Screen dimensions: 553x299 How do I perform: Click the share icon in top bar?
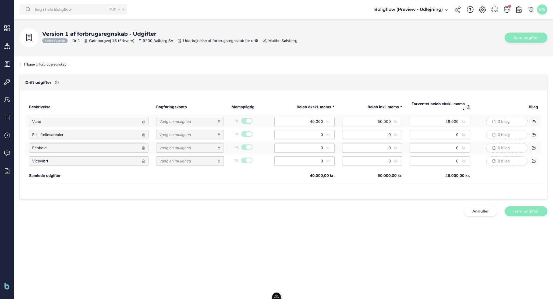[458, 10]
